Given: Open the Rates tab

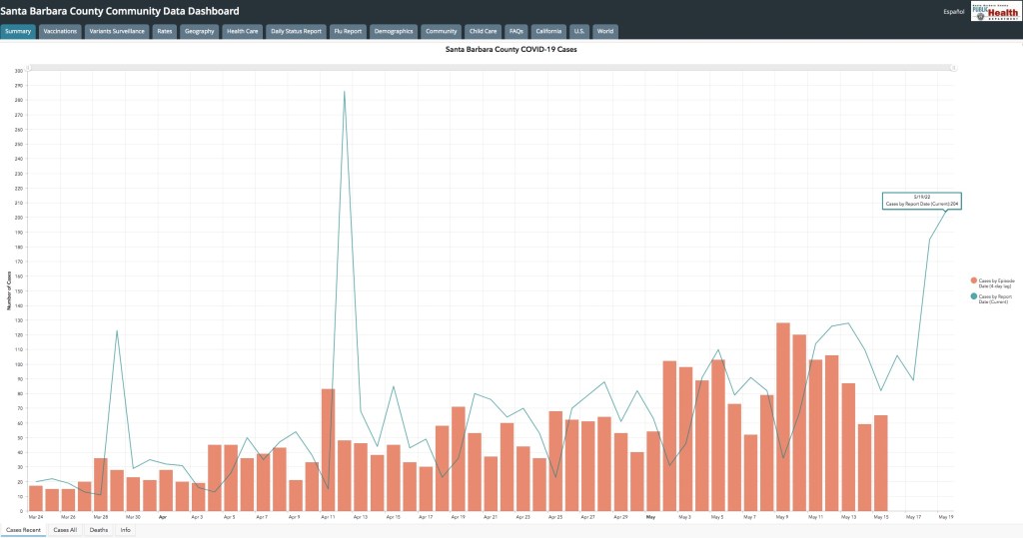Looking at the screenshot, I should tap(165, 31).
